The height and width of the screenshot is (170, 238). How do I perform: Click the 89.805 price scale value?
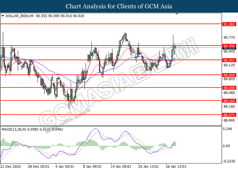pyautogui.click(x=229, y=79)
